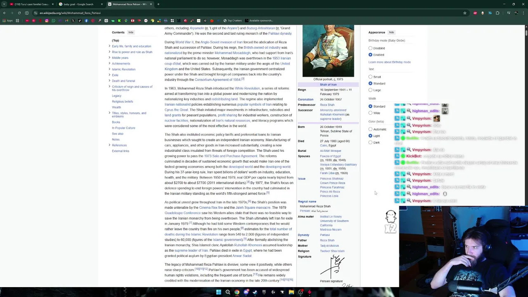Expand Rise to power and rule section

109,52
